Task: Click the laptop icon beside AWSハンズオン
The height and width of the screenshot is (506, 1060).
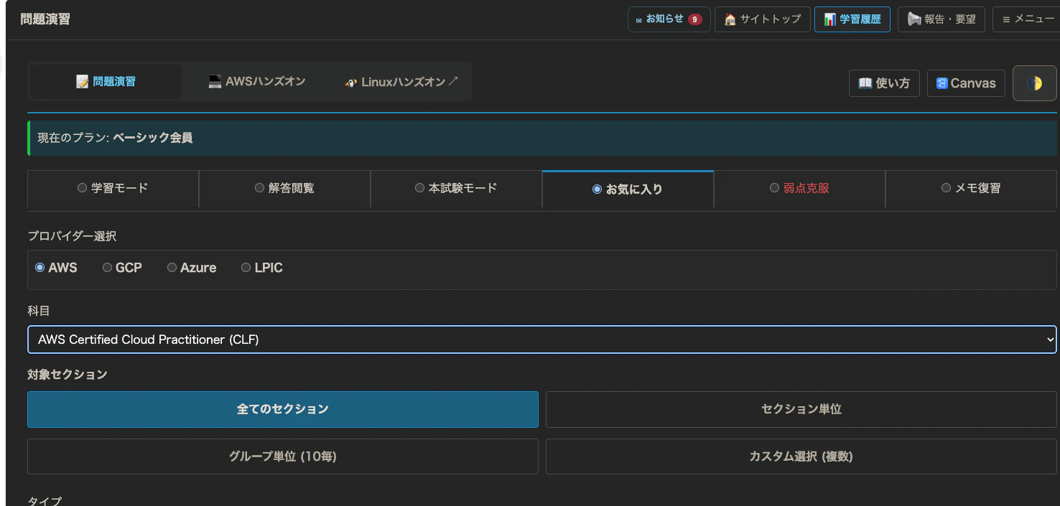Action: pyautogui.click(x=215, y=82)
